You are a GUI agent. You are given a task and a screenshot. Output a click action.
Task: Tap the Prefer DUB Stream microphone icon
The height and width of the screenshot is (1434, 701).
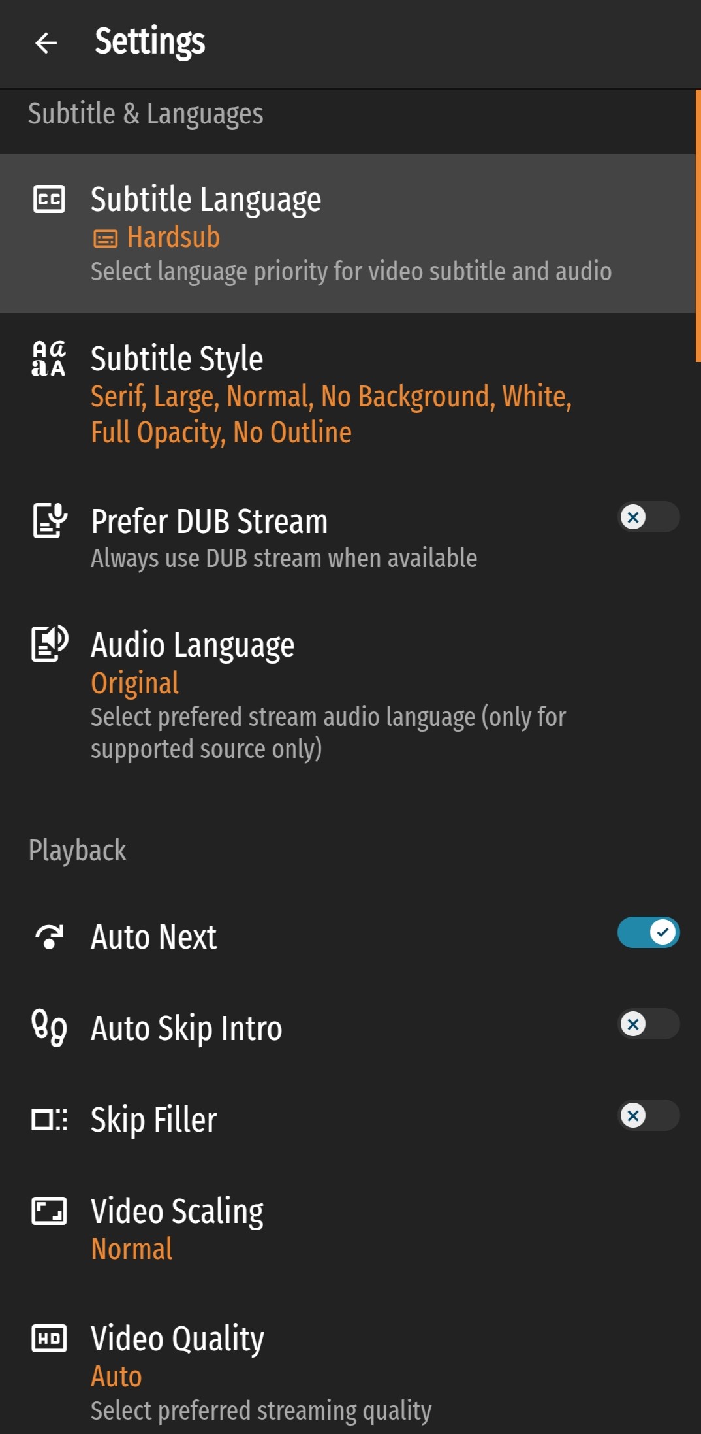point(50,520)
